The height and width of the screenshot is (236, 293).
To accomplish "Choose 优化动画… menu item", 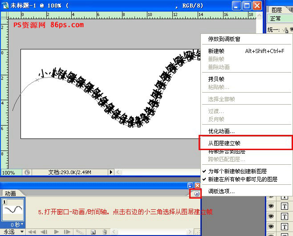I will tap(247, 131).
